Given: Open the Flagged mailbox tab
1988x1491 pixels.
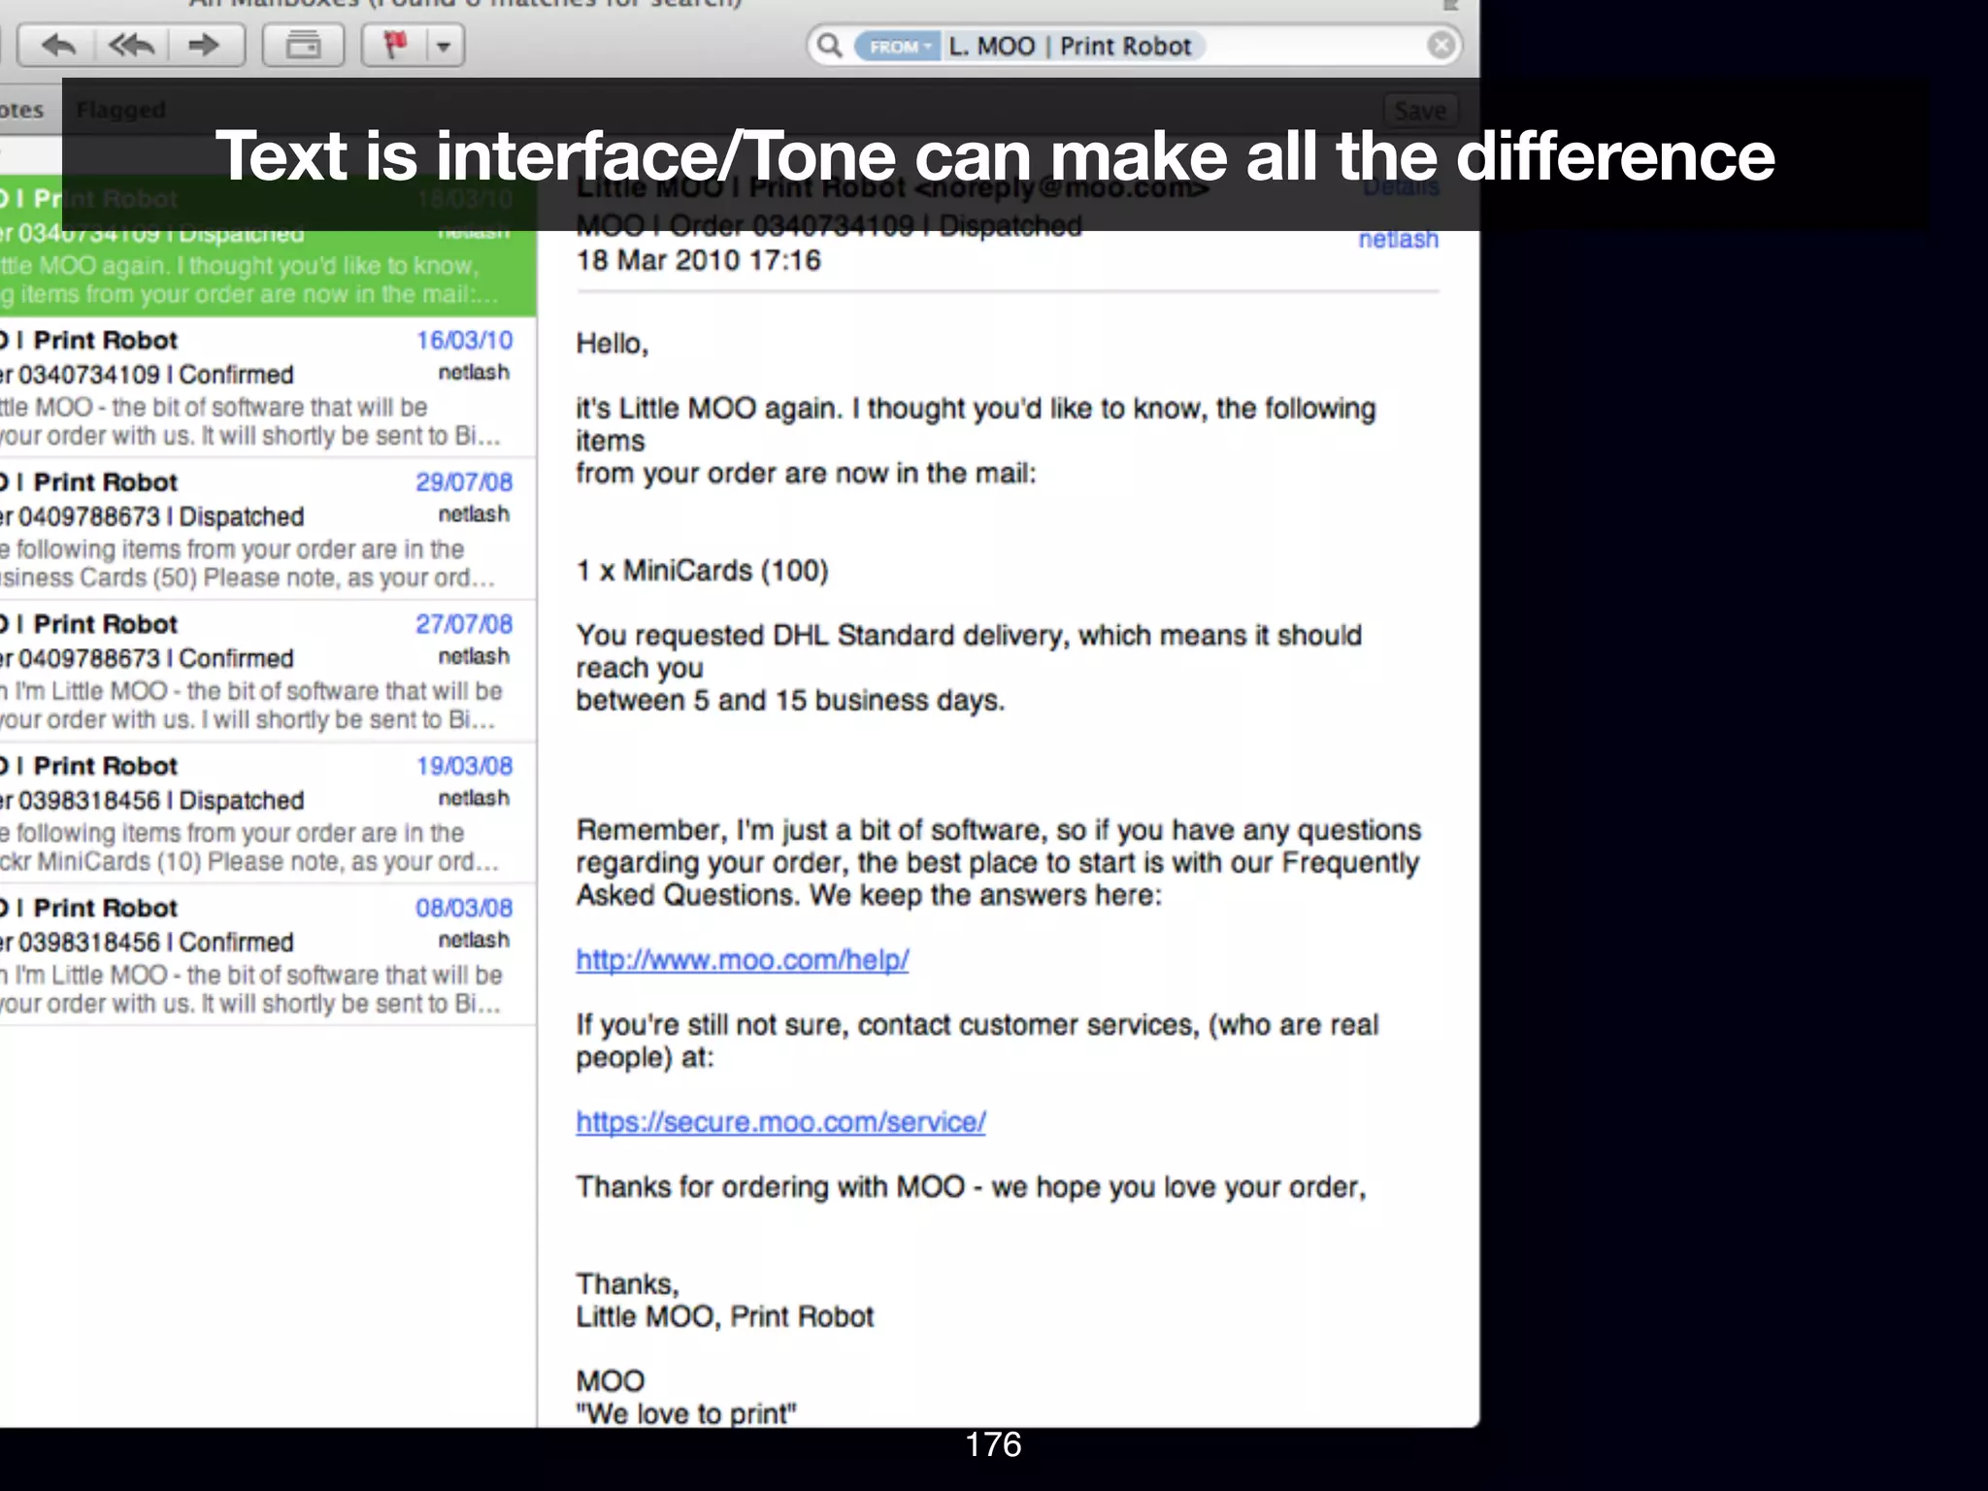Looking at the screenshot, I should [x=121, y=110].
